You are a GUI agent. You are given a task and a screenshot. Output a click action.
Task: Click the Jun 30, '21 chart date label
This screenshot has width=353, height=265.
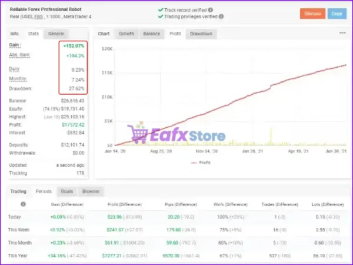click(x=336, y=151)
